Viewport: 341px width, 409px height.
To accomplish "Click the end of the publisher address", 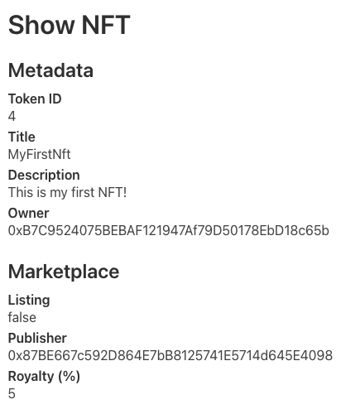I will [331, 355].
